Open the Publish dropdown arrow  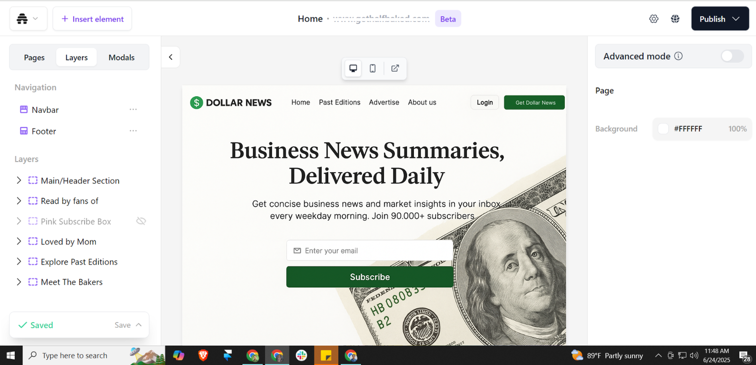[736, 19]
